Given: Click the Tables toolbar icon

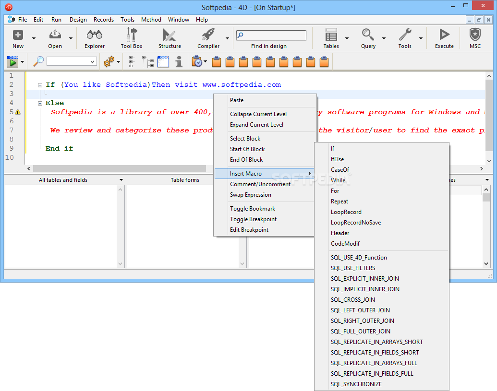Looking at the screenshot, I should [331, 35].
